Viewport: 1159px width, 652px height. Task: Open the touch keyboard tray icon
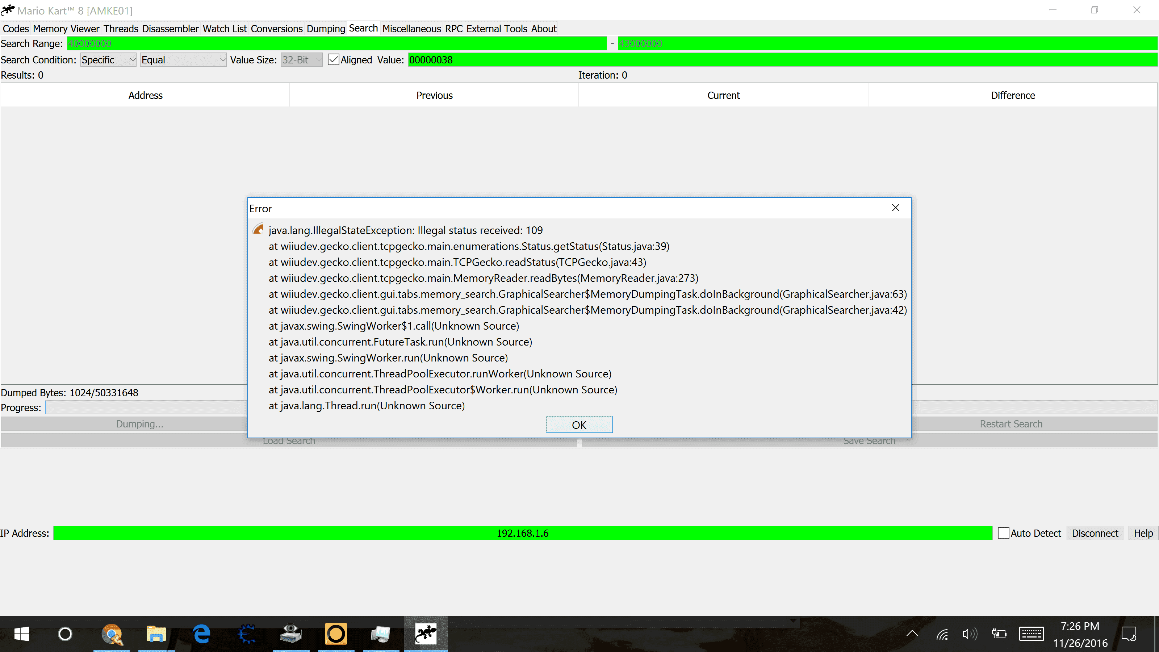pos(1031,634)
